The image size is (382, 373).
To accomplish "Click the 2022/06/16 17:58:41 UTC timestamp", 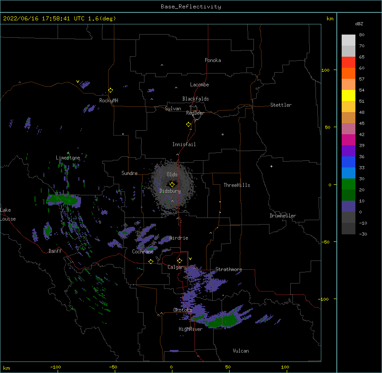I will (43, 19).
